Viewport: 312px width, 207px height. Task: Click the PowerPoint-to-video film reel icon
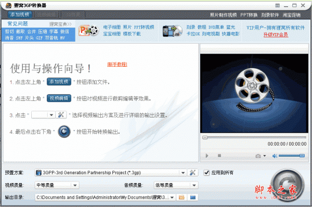88,31
